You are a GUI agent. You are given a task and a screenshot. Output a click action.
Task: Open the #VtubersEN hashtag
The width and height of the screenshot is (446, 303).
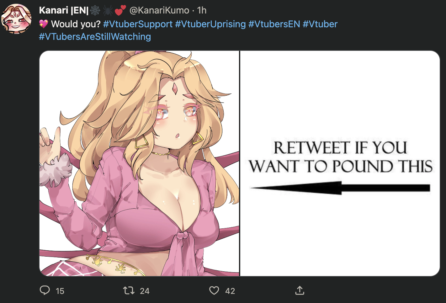click(274, 24)
